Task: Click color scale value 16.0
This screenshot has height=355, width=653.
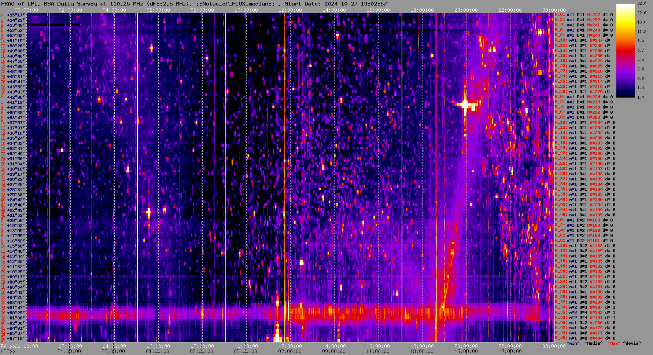Action: [642, 22]
